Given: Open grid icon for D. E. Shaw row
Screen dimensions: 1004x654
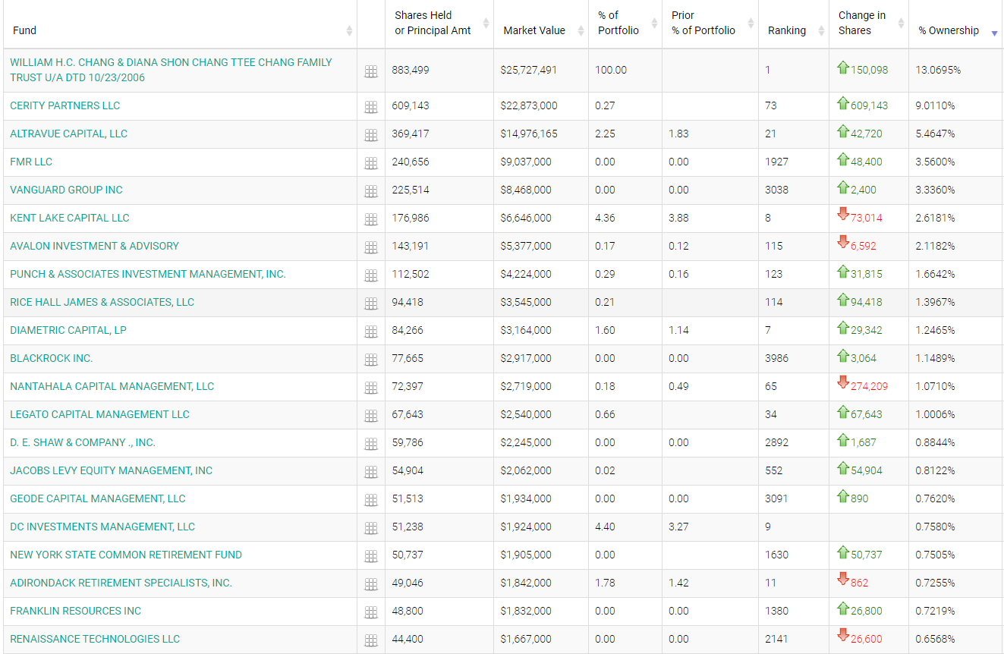Looking at the screenshot, I should click(x=371, y=444).
